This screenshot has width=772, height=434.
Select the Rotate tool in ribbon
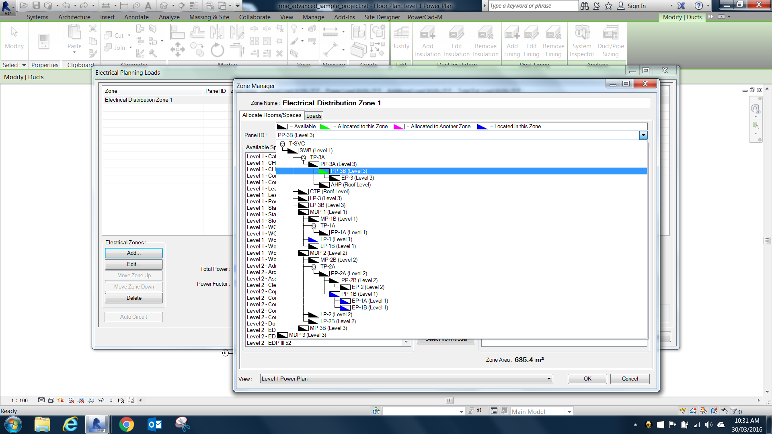(x=217, y=50)
